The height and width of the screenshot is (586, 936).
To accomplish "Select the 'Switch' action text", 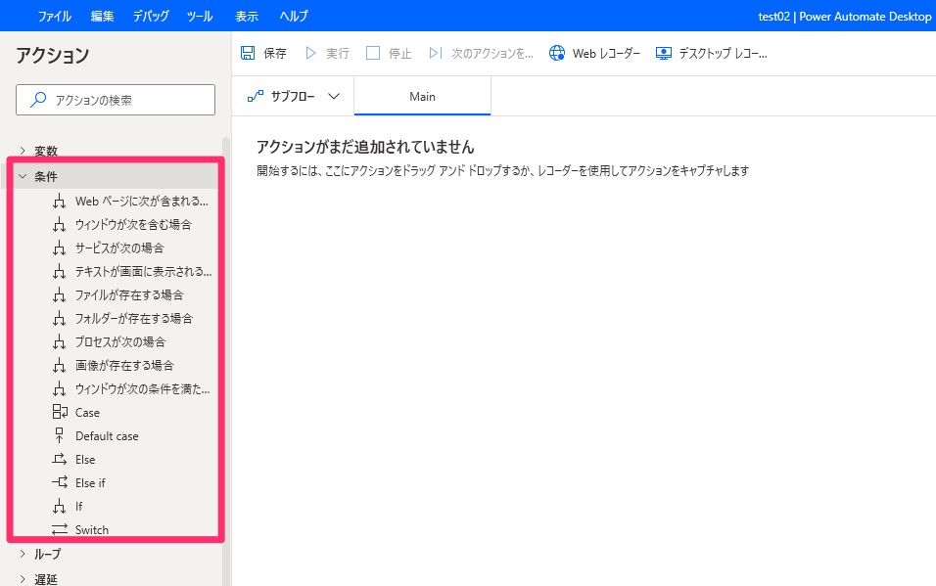I will pos(92,530).
